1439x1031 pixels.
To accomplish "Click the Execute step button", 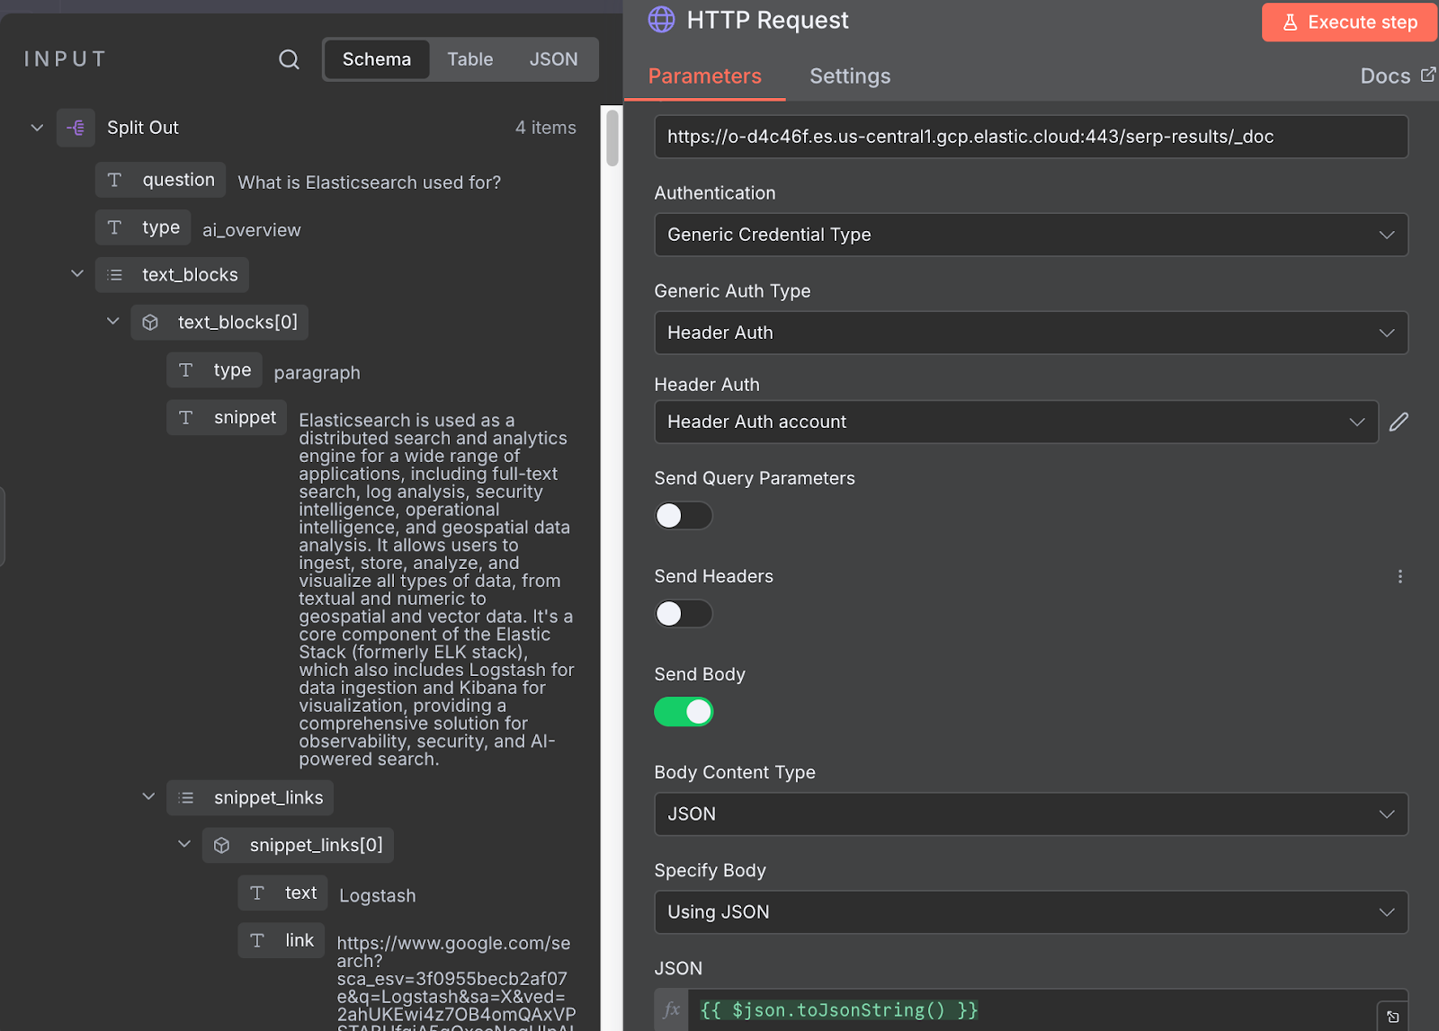I will point(1349,22).
